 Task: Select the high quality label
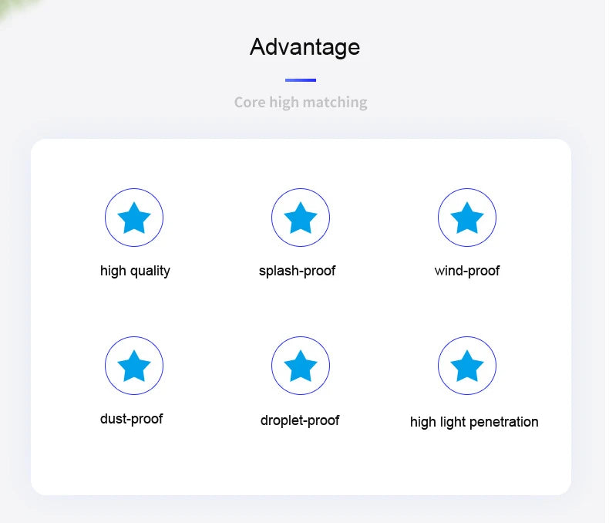(135, 271)
